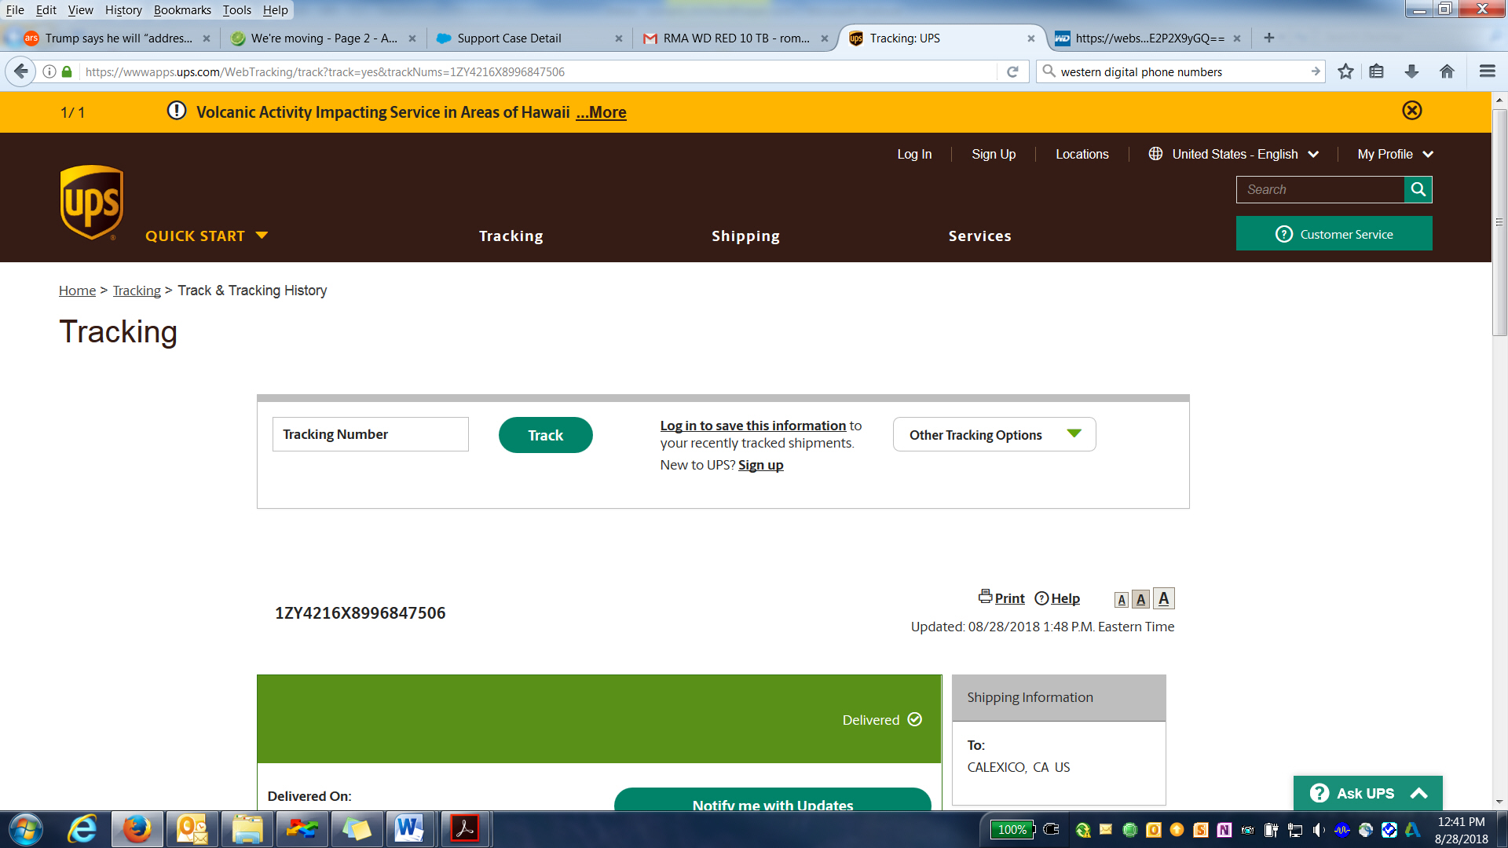Image resolution: width=1508 pixels, height=848 pixels.
Task: Open the Bookmarks menu
Action: point(182,9)
